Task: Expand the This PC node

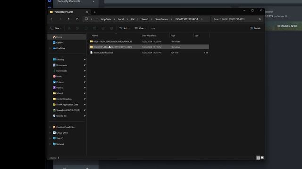Action: [50, 138]
